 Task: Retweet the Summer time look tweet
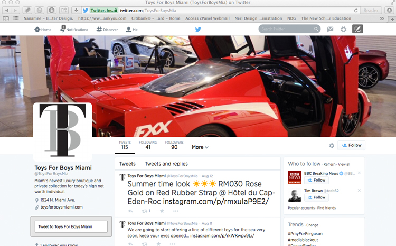pyautogui.click(x=146, y=211)
